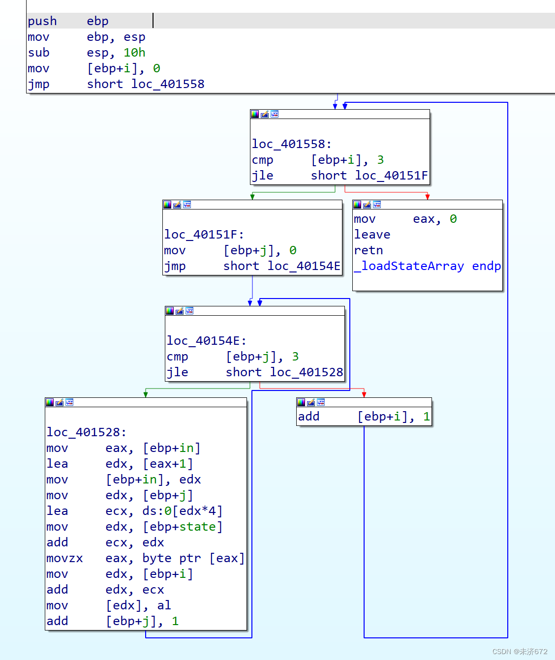Click the 'lea ecx, ds:0[edx*4]' instruction

point(135,511)
